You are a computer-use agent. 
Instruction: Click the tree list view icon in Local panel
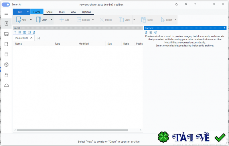click(x=20, y=32)
